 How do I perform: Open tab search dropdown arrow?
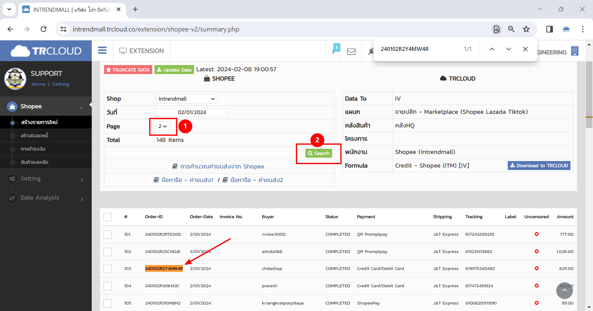tap(9, 9)
